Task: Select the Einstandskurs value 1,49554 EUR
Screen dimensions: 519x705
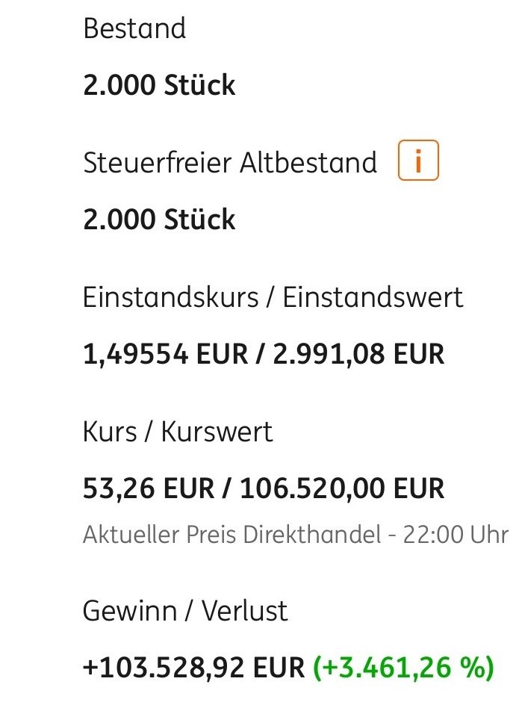Action: tap(164, 354)
